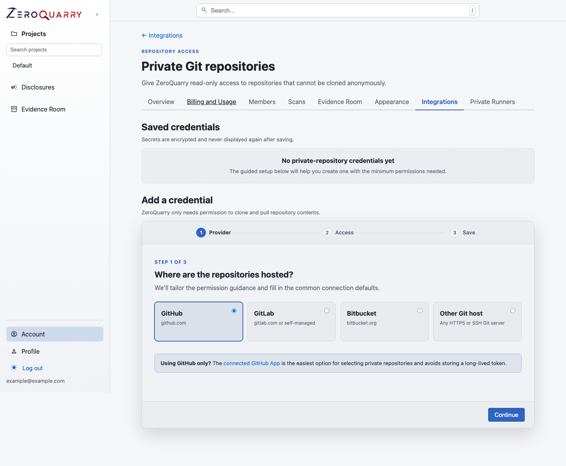Click the search magnifier icon
The image size is (566, 466).
[x=204, y=10]
